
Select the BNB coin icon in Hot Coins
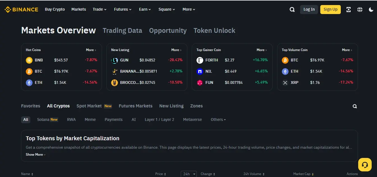[29, 60]
